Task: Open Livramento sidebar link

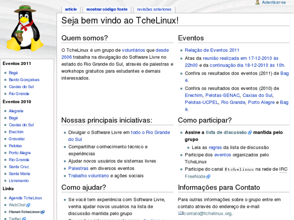Action: point(19,181)
